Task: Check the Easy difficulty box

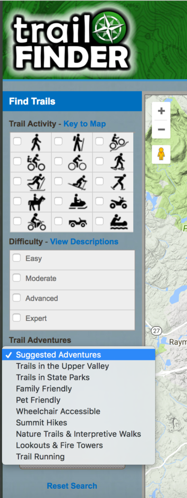Action: tap(17, 258)
